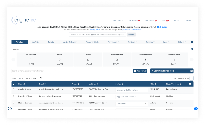Change the items per page dropdown
205x125 pixels.
tap(21, 78)
